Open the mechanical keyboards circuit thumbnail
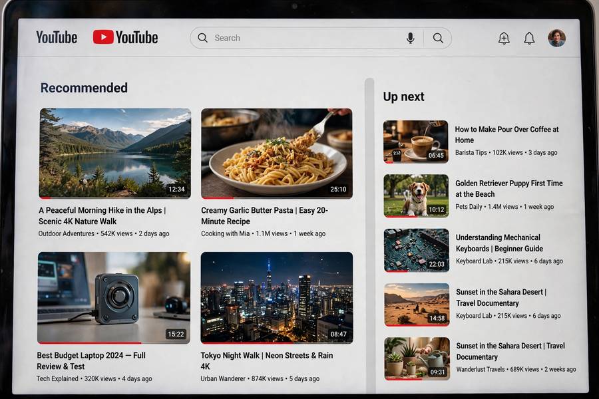Viewport: 599px width, 399px height. 417,250
